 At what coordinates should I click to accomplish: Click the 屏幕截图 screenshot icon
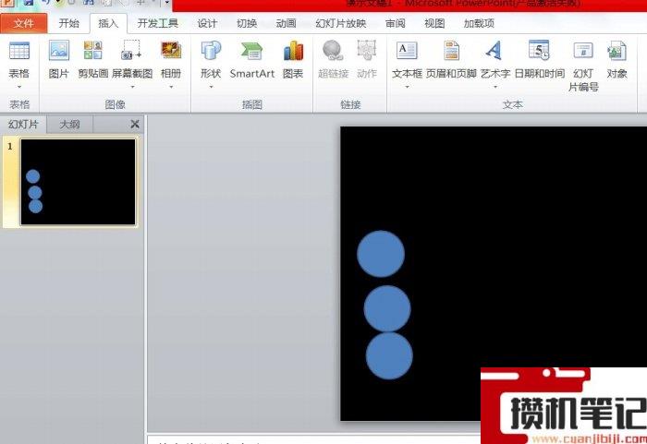(132, 51)
